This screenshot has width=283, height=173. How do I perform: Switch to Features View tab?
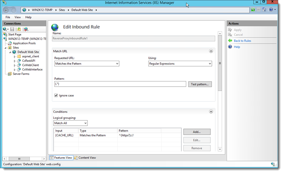[x=61, y=158]
